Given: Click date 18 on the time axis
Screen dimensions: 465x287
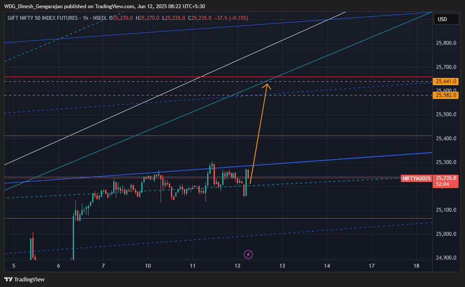Looking at the screenshot, I should coord(416,265).
